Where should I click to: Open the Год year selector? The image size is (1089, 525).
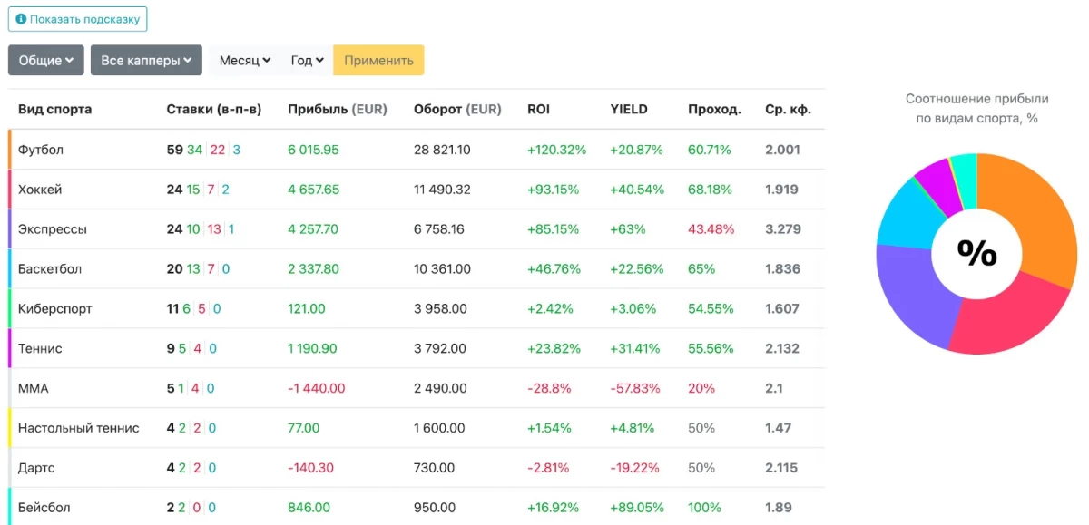[307, 61]
